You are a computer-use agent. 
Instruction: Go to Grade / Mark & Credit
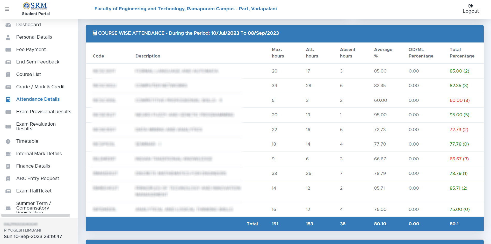point(40,87)
